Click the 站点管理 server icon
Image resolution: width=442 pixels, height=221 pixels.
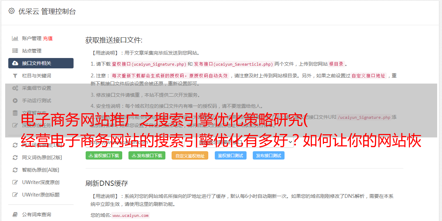point(15,51)
